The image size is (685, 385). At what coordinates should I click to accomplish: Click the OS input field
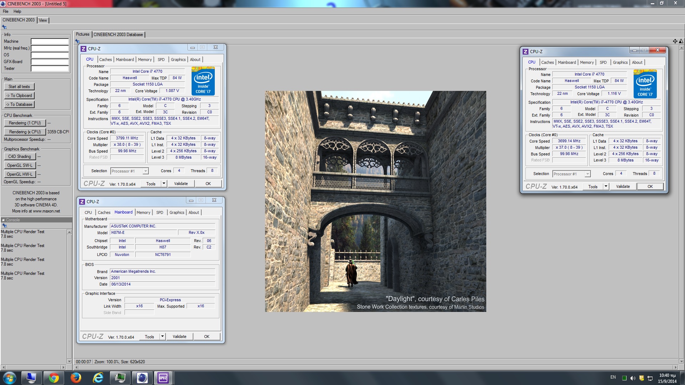point(50,55)
